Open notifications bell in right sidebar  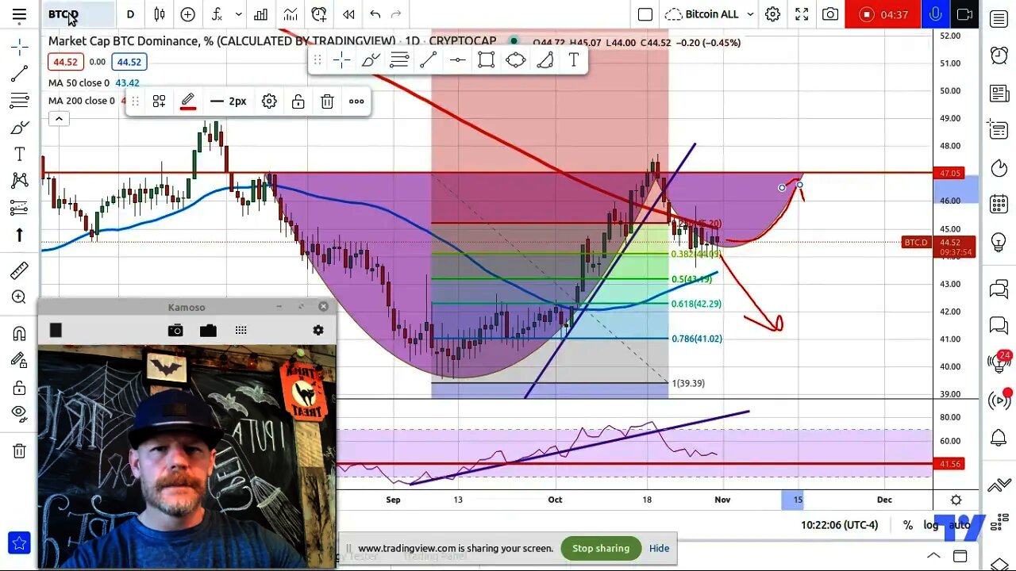[999, 438]
